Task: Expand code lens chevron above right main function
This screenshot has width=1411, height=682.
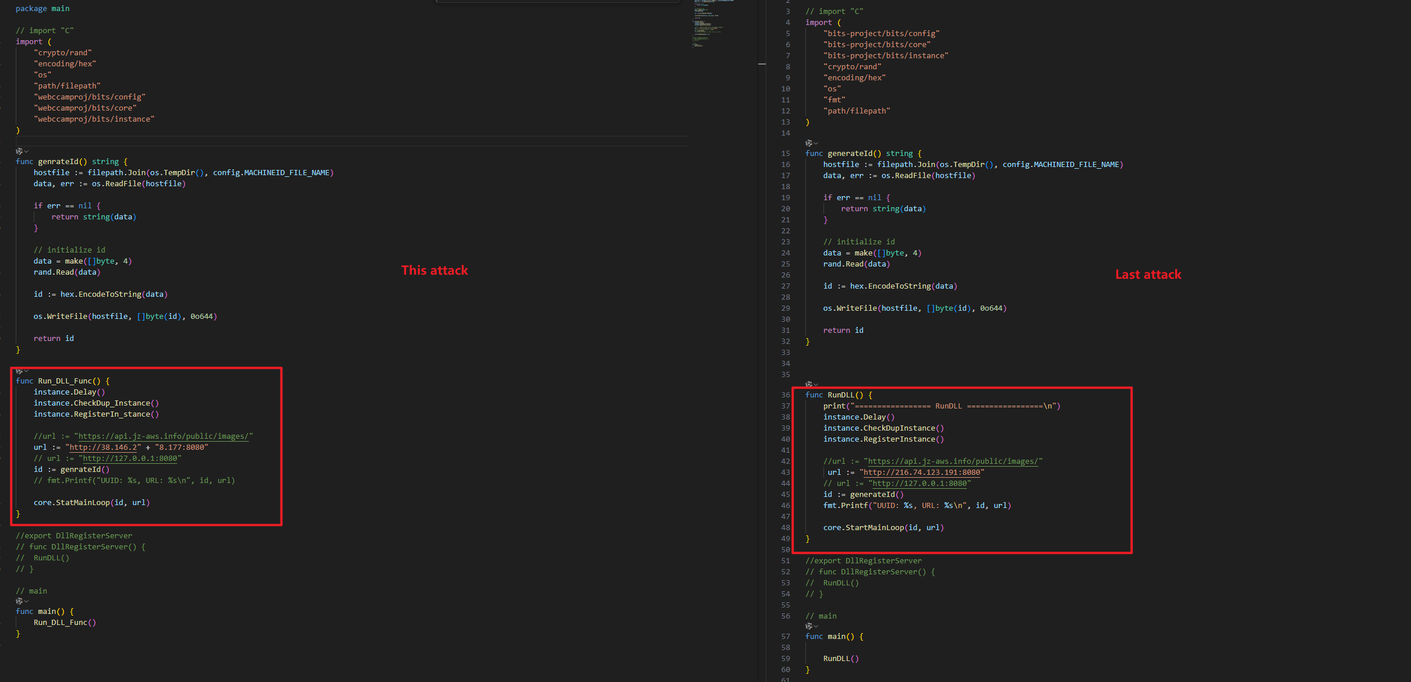Action: [816, 627]
